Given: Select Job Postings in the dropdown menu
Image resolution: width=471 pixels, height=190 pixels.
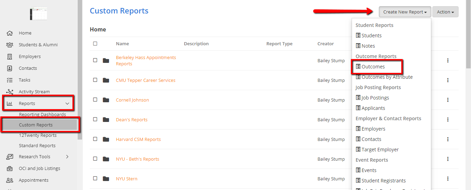Looking at the screenshot, I should click(375, 98).
